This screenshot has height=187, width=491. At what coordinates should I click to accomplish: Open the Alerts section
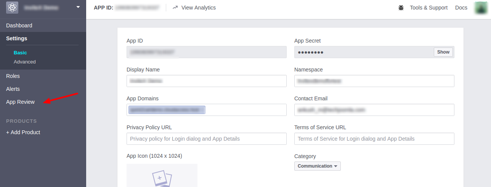pyautogui.click(x=13, y=89)
